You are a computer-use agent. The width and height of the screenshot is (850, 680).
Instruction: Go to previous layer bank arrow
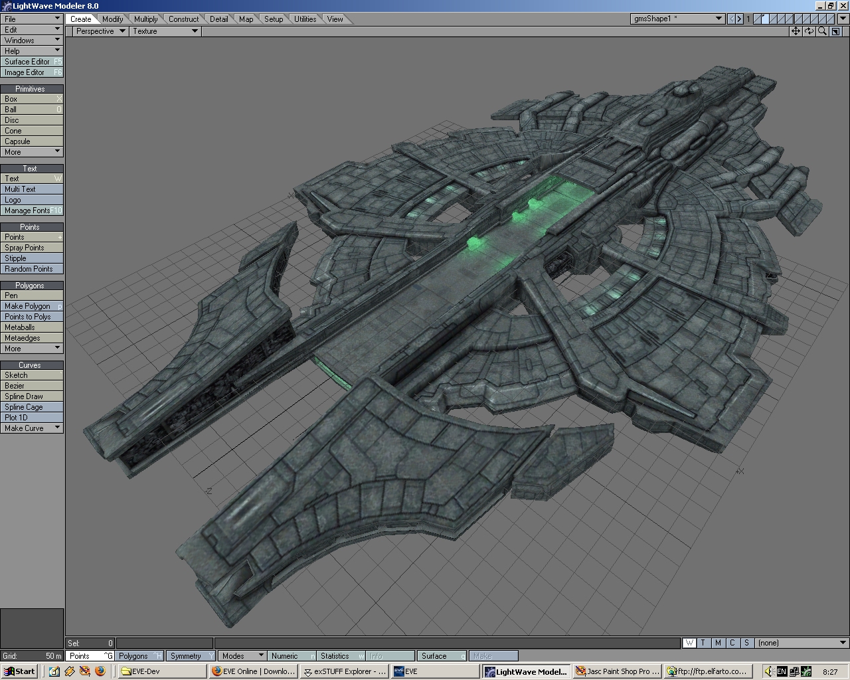pos(732,19)
